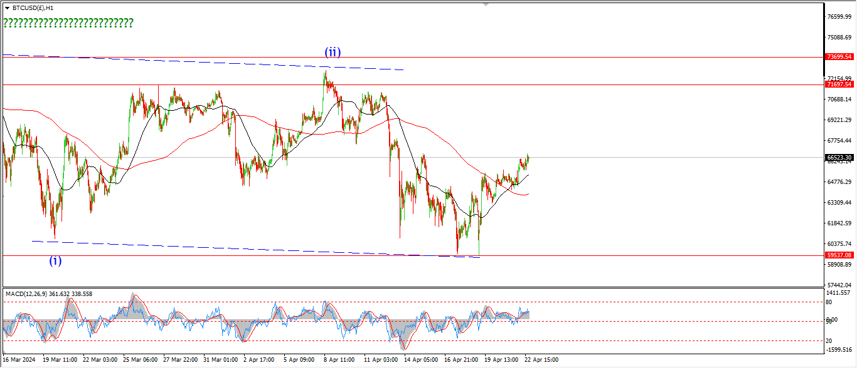This screenshot has height=368, width=857.
Task: Click the 69221.29 price scale label
Action: point(839,120)
